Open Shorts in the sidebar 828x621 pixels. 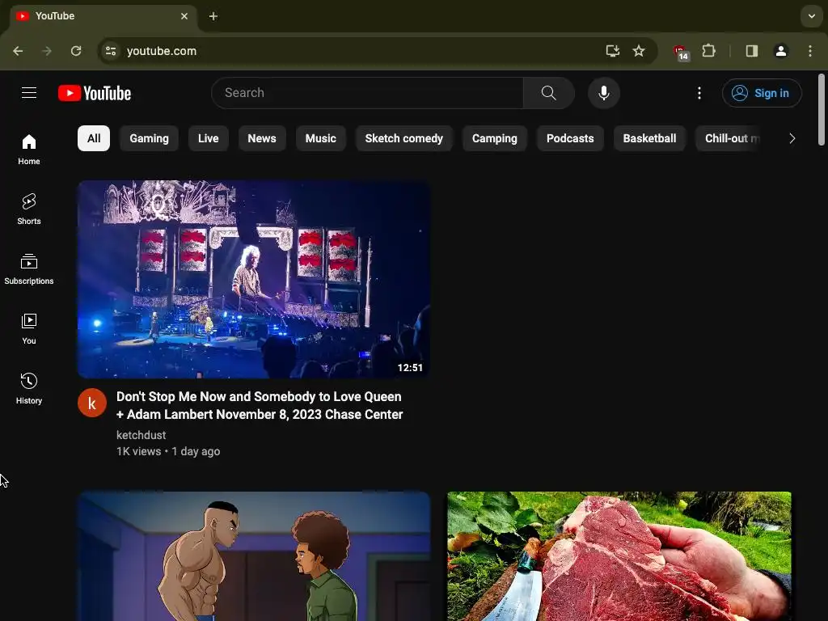(x=29, y=209)
